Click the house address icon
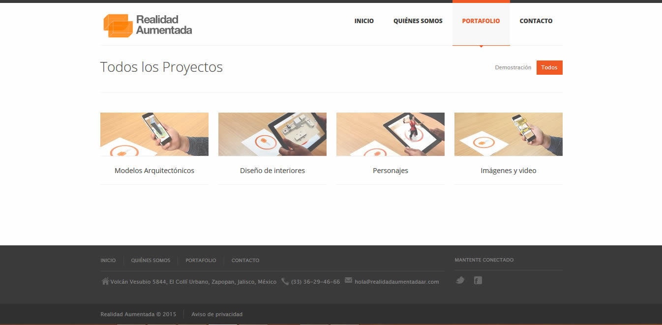 pos(105,281)
